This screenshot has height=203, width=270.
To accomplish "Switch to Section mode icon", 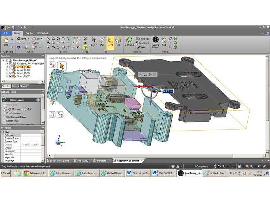I will (x=85, y=43).
